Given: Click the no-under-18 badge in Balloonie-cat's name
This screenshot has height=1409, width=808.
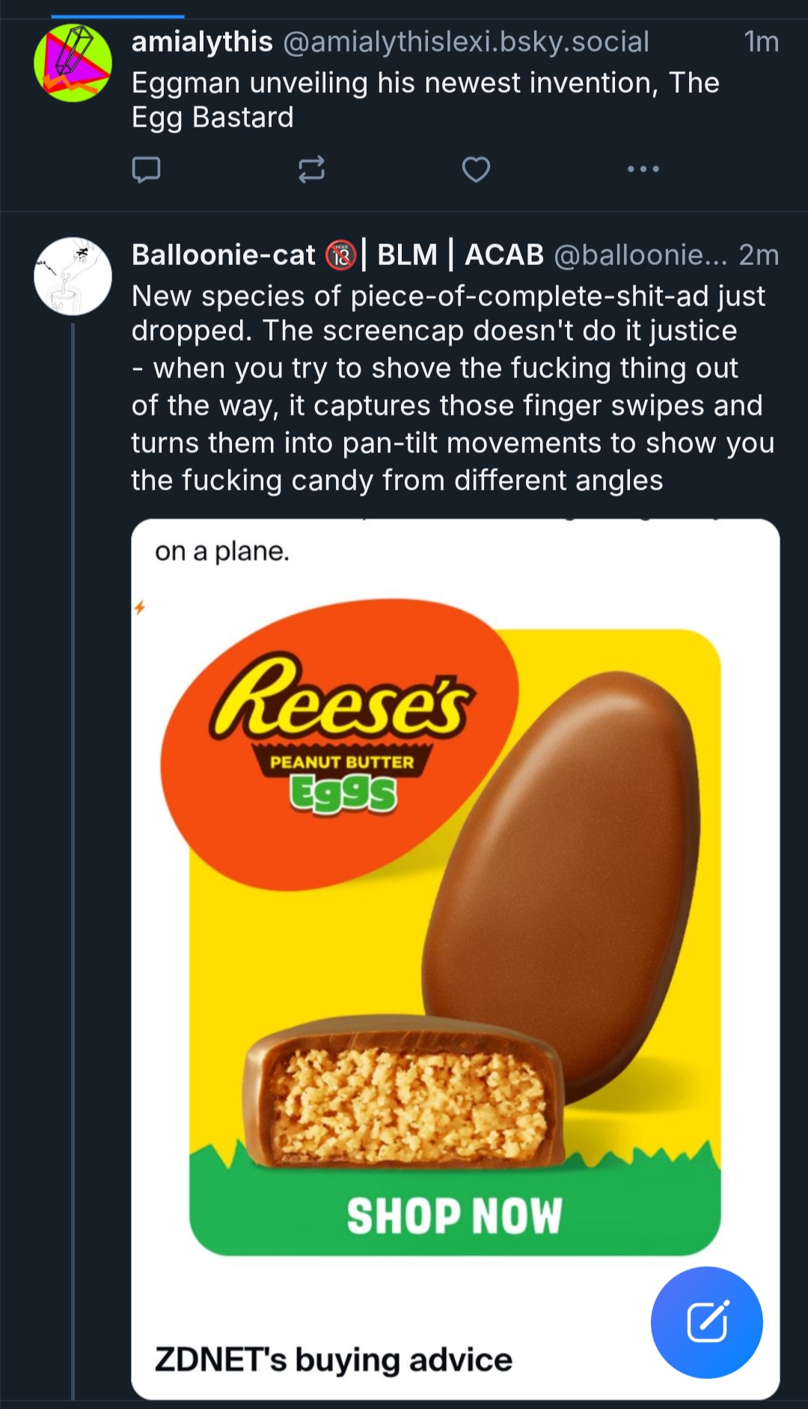Looking at the screenshot, I should [x=341, y=255].
